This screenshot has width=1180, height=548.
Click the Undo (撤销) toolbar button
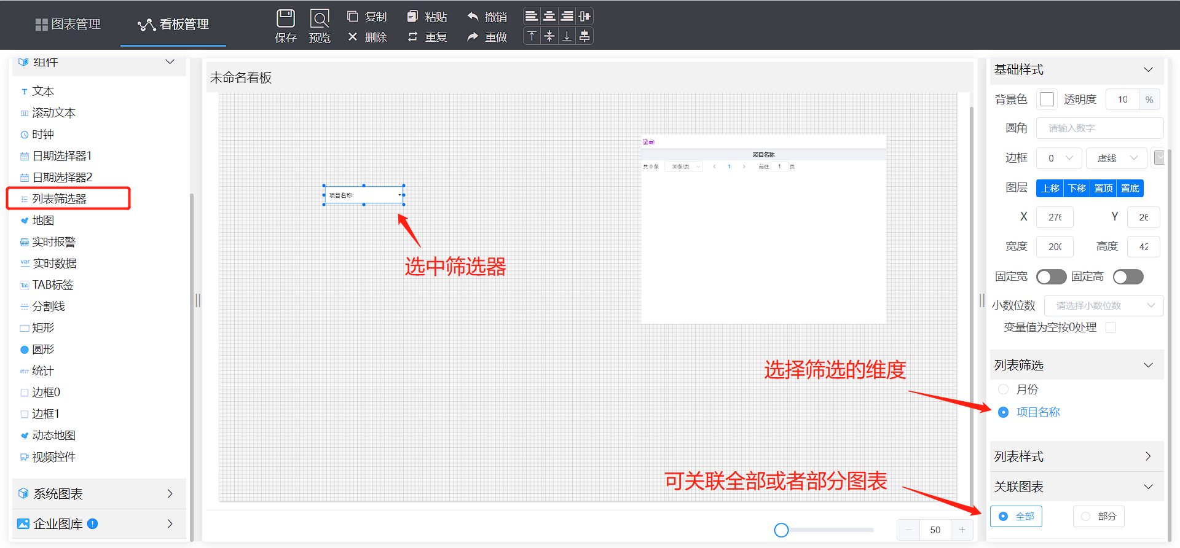487,17
